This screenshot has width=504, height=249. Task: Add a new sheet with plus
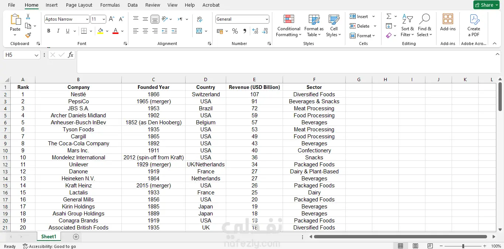pyautogui.click(x=76, y=237)
